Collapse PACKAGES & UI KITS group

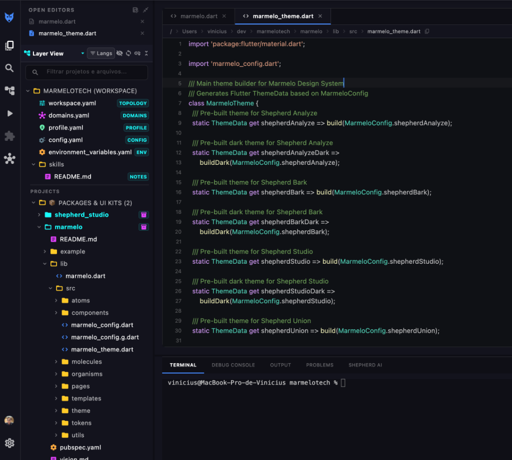click(33, 203)
